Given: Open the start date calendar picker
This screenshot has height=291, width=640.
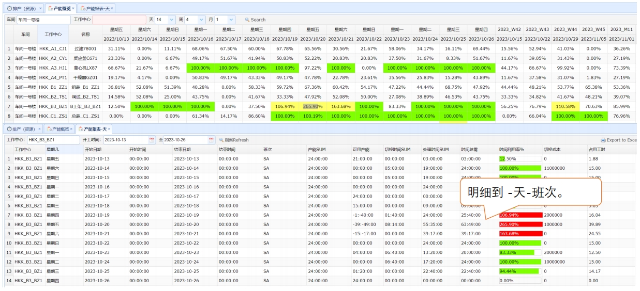Looking at the screenshot, I should [152, 140].
